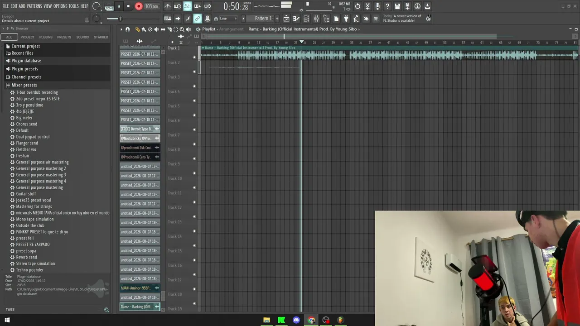Open project info icon

tap(417, 6)
